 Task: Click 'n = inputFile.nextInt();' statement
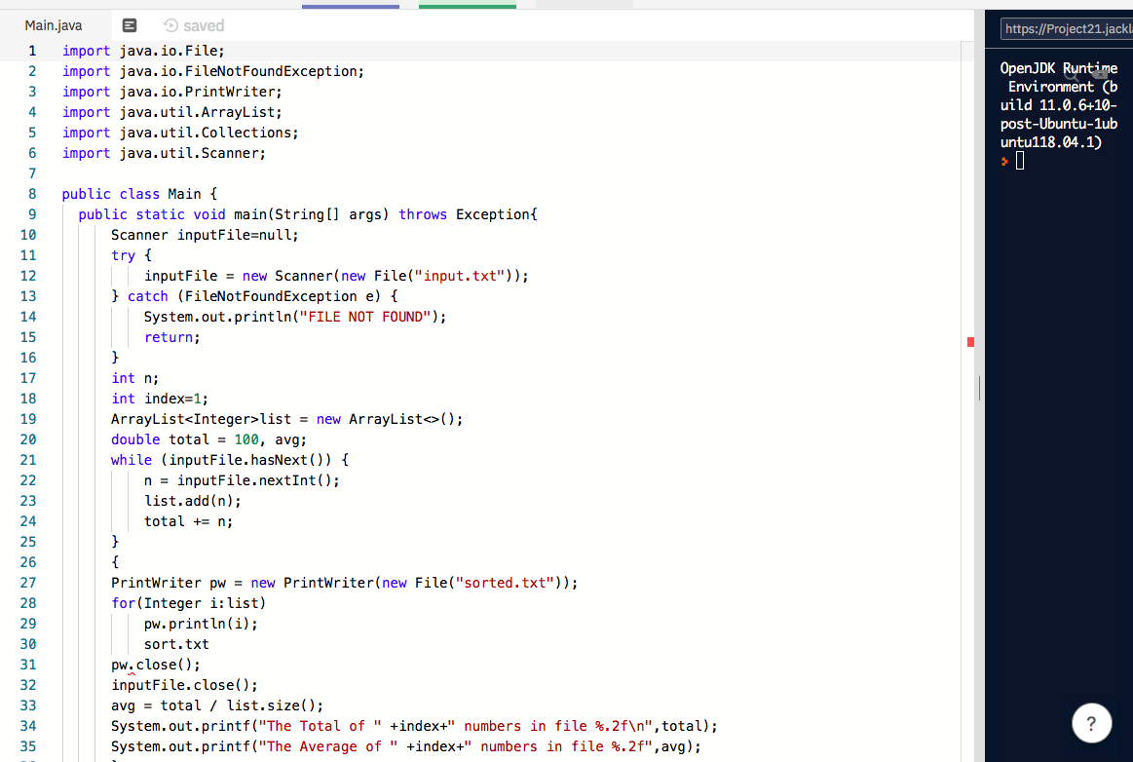242,480
